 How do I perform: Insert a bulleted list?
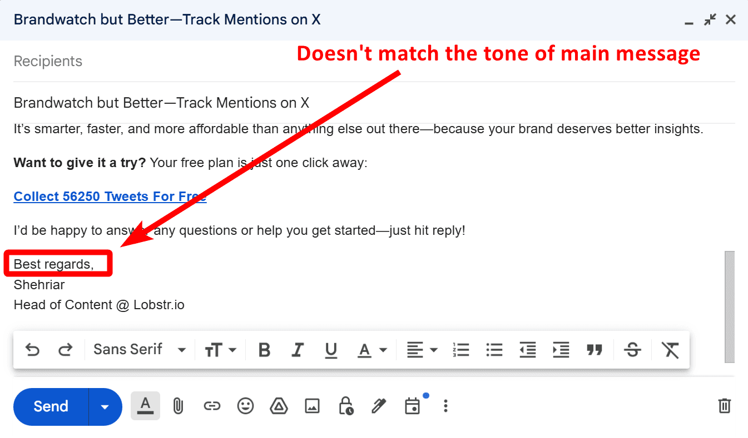(x=494, y=350)
